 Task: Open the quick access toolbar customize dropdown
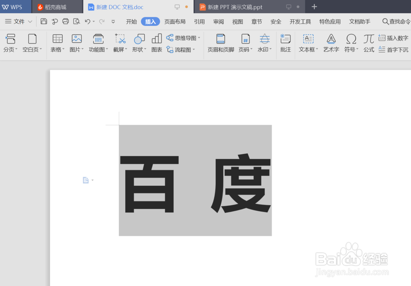(113, 21)
